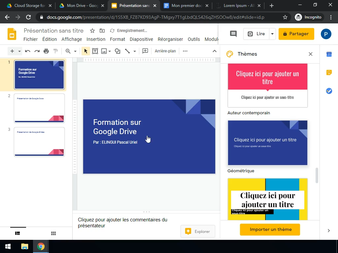The height and width of the screenshot is (253, 338).
Task: Open the Diapositive menu
Action: click(x=141, y=39)
